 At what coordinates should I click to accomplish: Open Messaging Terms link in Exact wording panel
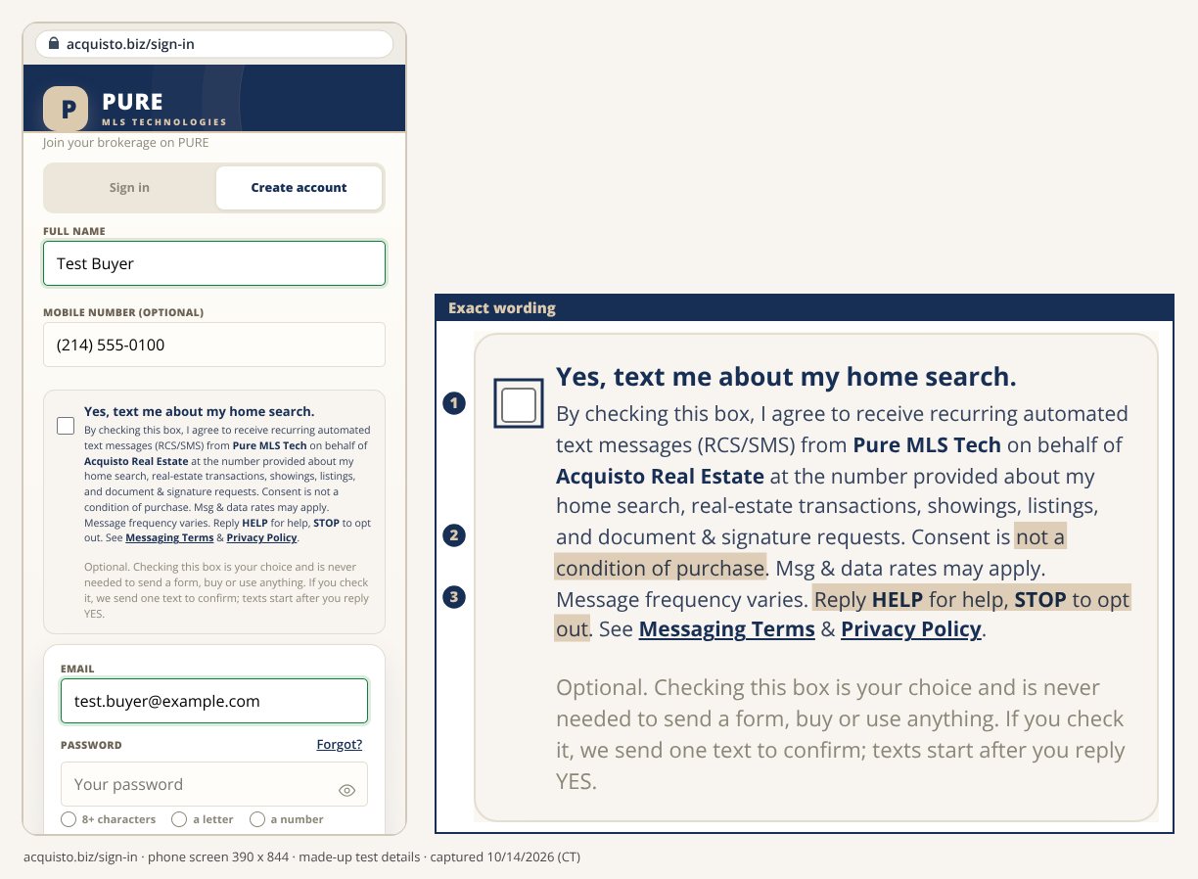pyautogui.click(x=726, y=629)
